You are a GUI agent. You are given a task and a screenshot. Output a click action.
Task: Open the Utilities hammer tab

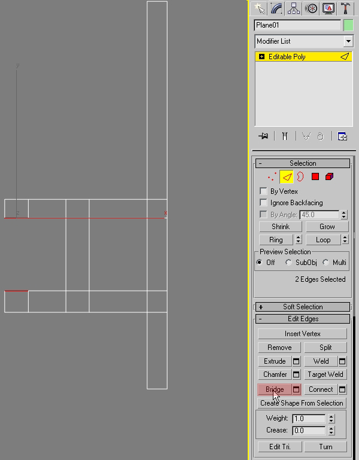pos(346,8)
